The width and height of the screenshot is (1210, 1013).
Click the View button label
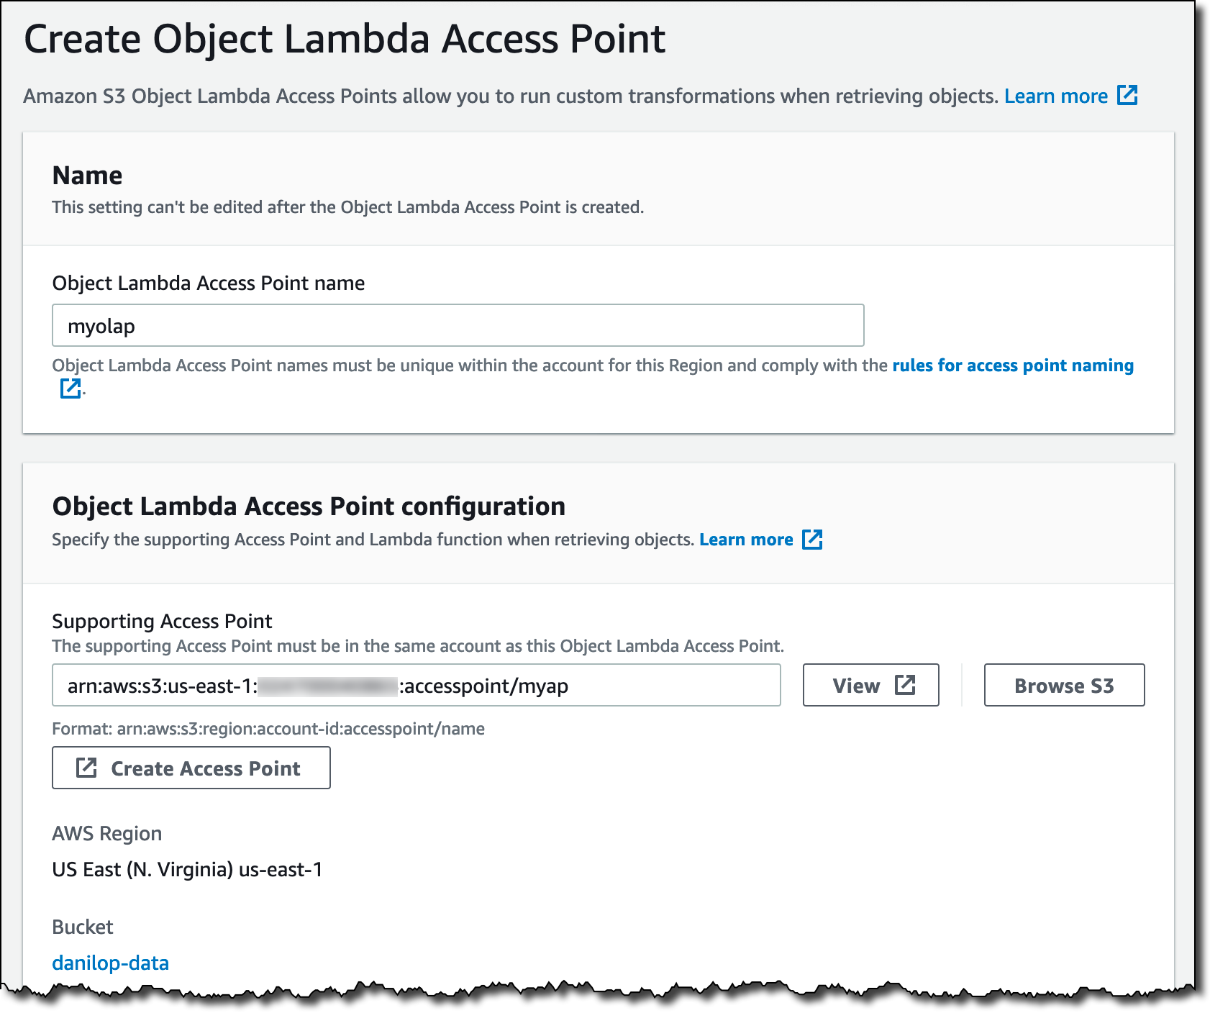point(856,686)
